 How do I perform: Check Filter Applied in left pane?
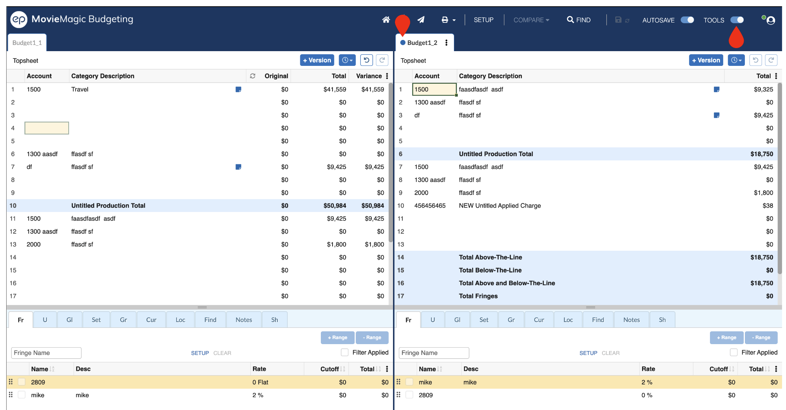click(345, 352)
